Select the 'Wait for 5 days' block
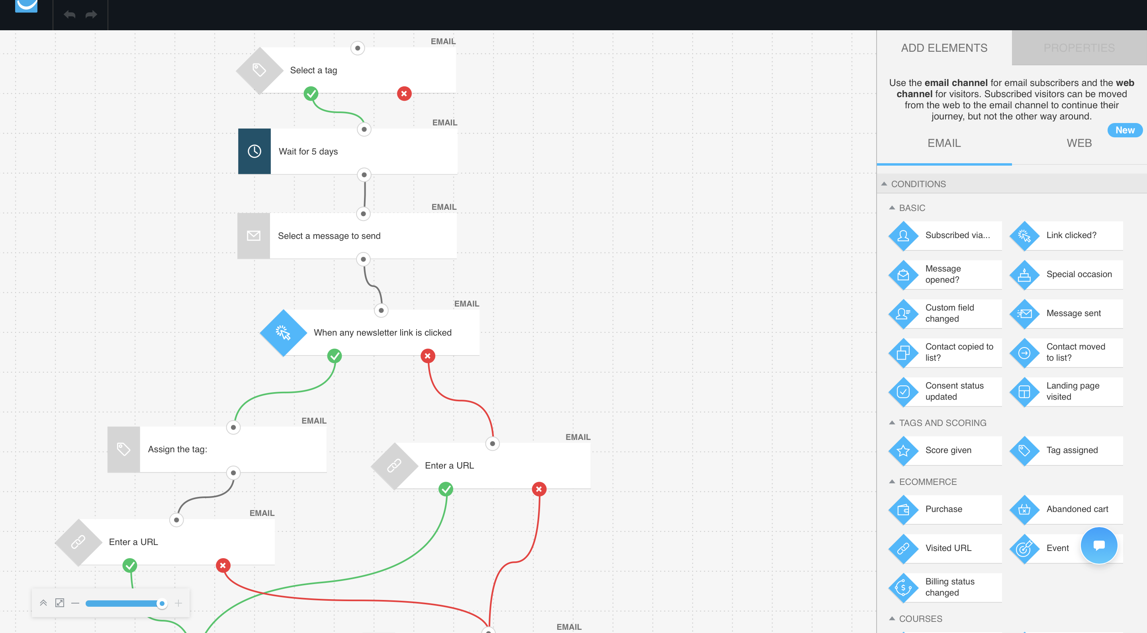Image resolution: width=1147 pixels, height=633 pixels. click(x=348, y=151)
